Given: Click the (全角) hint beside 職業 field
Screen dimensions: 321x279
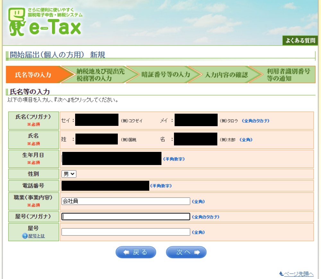Looking at the screenshot, I should (x=198, y=201).
